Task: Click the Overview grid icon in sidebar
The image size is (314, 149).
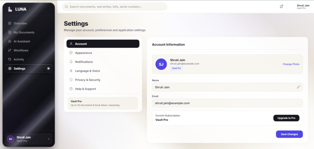Action: pyautogui.click(x=10, y=23)
